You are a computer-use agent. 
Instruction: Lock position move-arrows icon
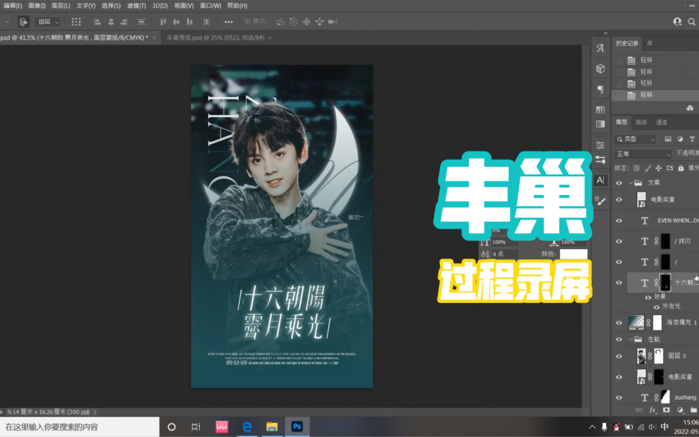(658, 168)
